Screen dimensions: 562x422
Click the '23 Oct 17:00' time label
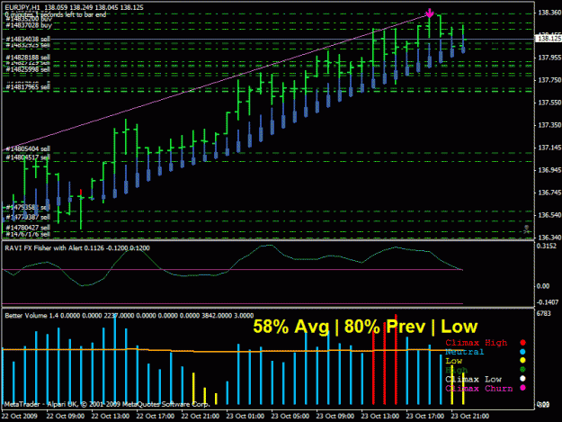click(425, 417)
